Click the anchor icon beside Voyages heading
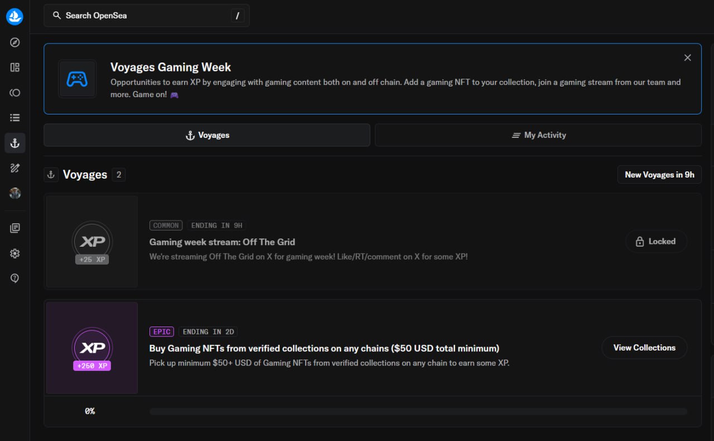The width and height of the screenshot is (714, 441). coord(51,175)
